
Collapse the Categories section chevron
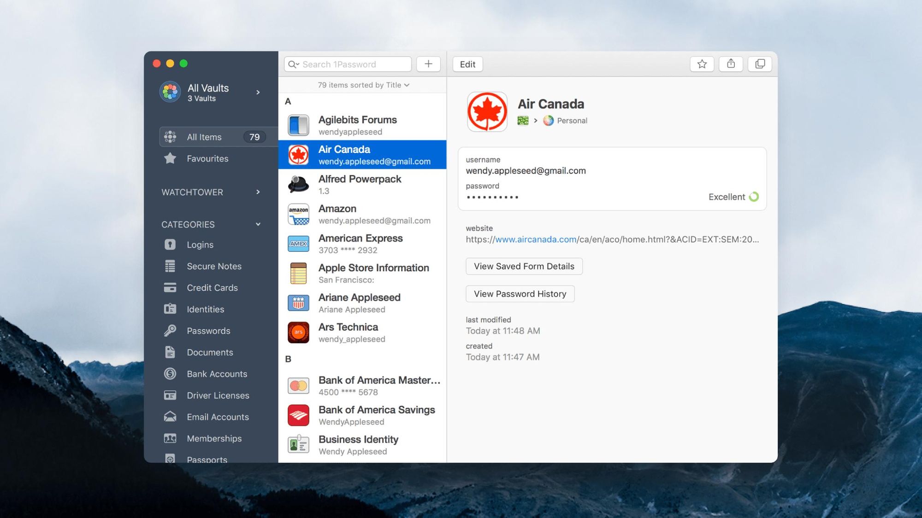[x=258, y=224]
